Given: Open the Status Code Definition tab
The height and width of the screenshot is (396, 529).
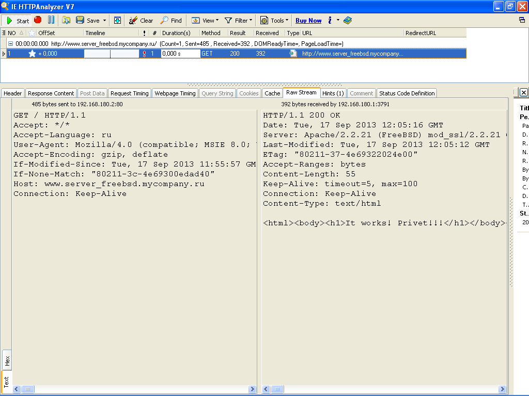Looking at the screenshot, I should click(407, 93).
